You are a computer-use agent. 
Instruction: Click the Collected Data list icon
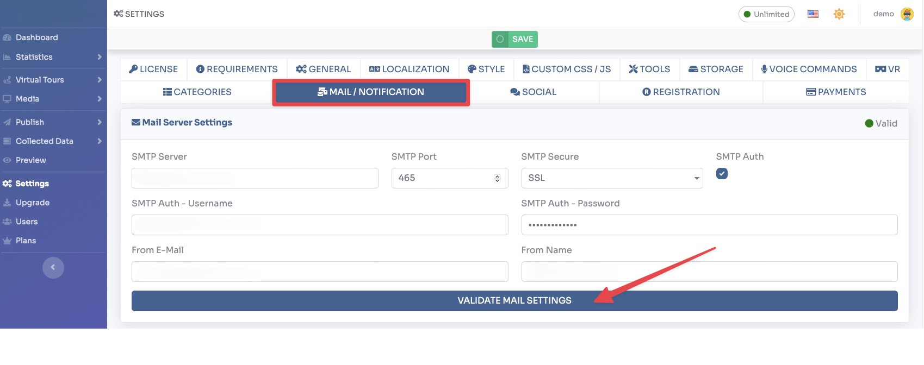(7, 141)
